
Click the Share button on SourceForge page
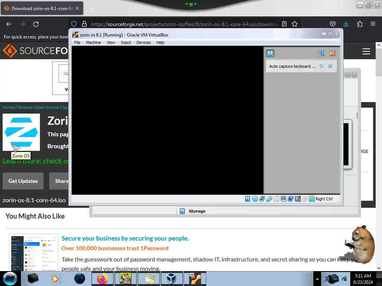pos(59,181)
